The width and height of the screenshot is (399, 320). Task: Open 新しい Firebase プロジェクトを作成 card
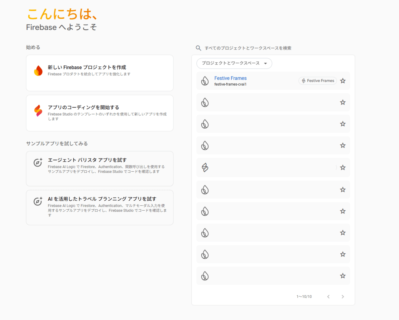pyautogui.click(x=100, y=73)
